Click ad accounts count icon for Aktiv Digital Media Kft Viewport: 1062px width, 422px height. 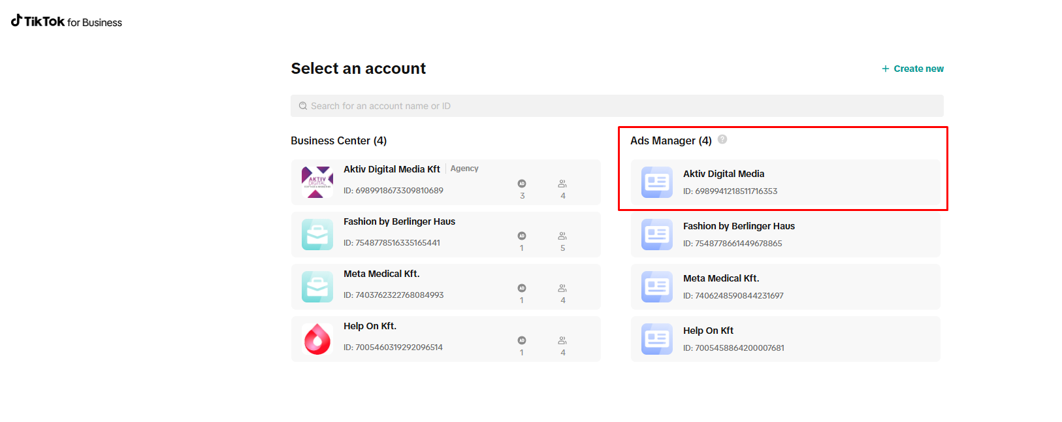tap(522, 184)
